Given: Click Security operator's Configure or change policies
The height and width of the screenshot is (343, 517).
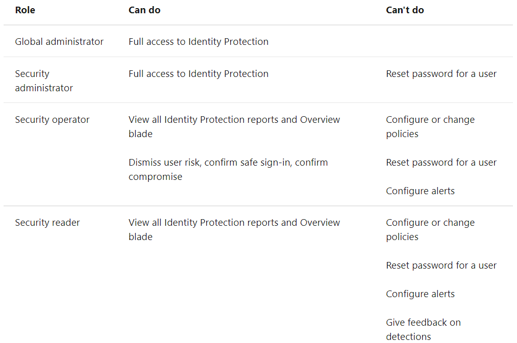Looking at the screenshot, I should 430,126.
